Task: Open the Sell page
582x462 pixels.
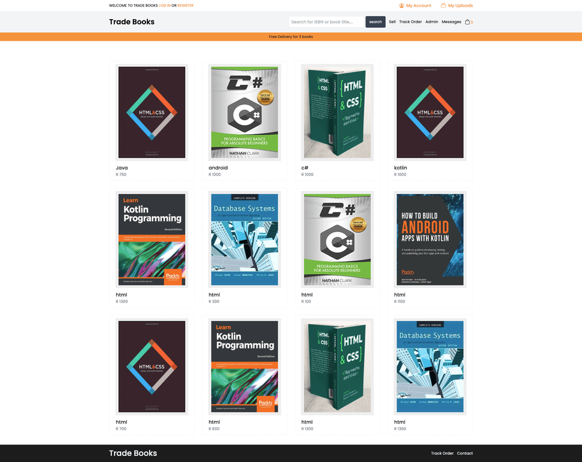Action: (x=392, y=22)
